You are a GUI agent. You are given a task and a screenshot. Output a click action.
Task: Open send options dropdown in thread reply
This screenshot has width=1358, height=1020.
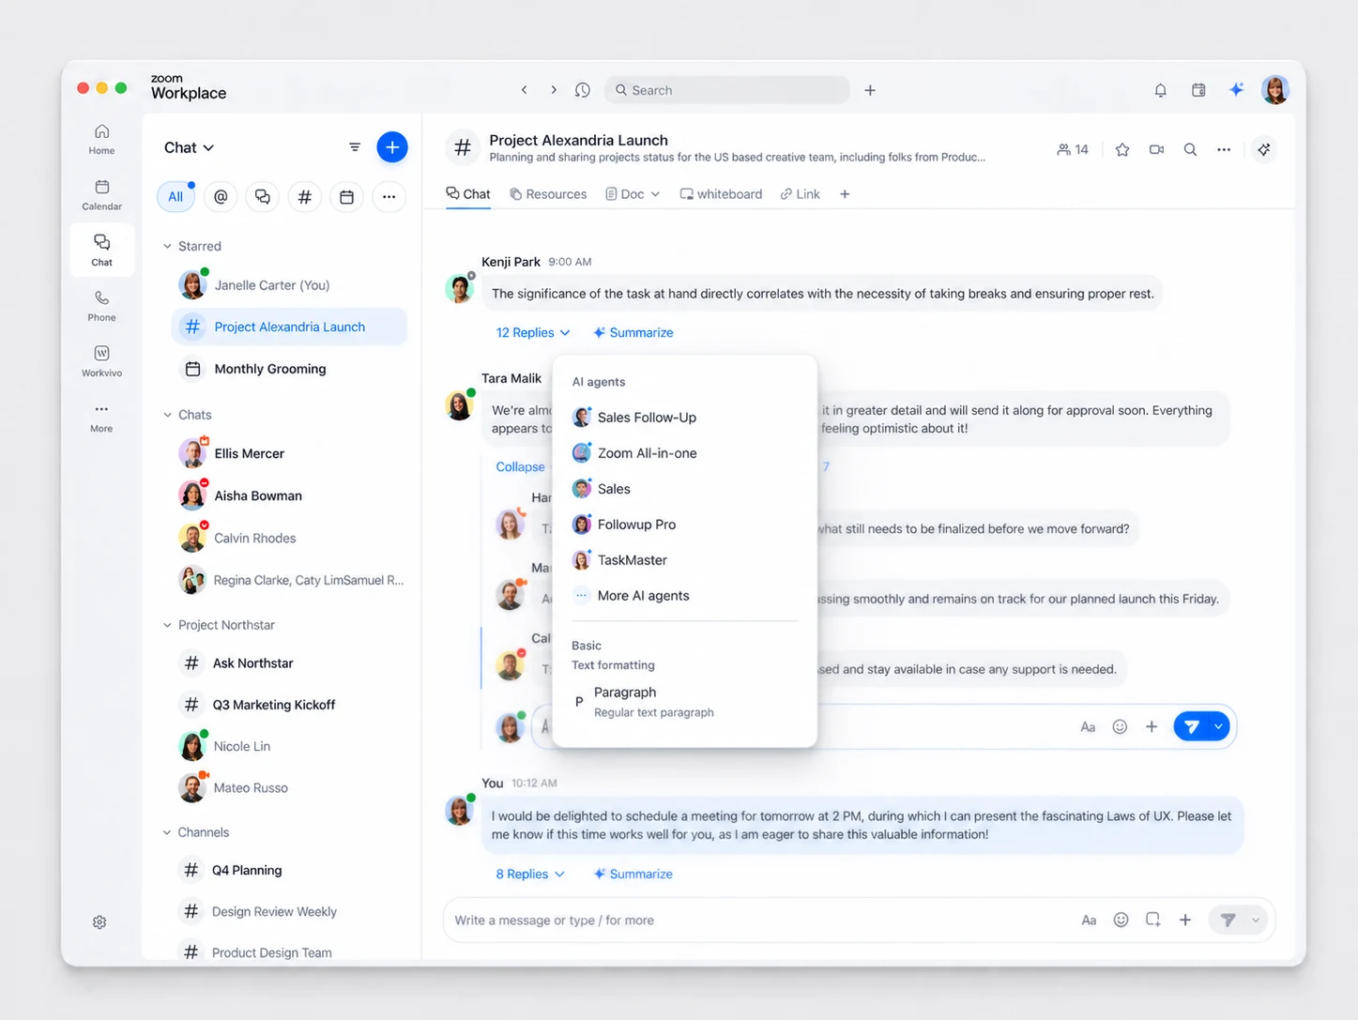pyautogui.click(x=1218, y=726)
